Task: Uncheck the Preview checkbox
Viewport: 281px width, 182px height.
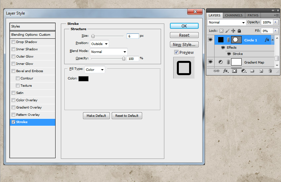Action: (176, 52)
